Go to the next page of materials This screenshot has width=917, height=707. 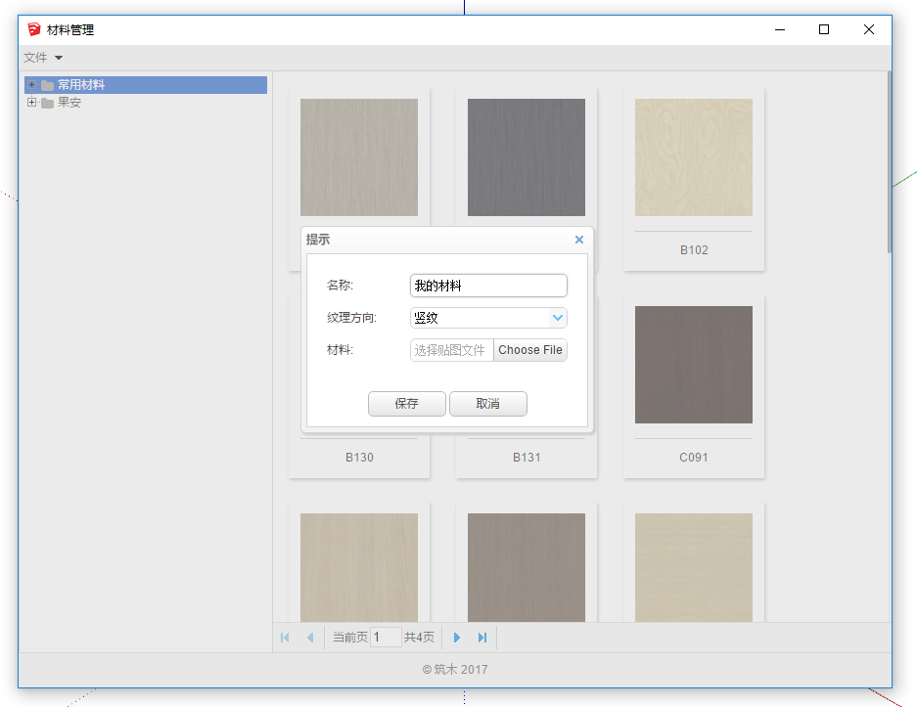click(x=457, y=638)
